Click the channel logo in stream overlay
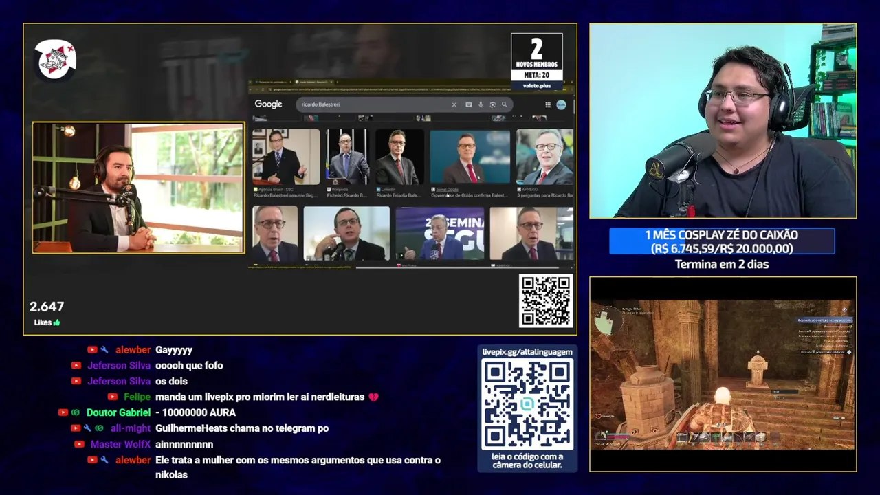 tap(56, 59)
